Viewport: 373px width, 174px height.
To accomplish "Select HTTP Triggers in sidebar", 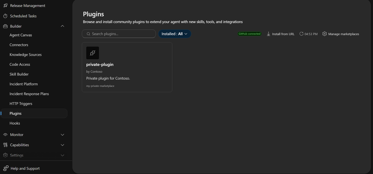I will [21, 104].
